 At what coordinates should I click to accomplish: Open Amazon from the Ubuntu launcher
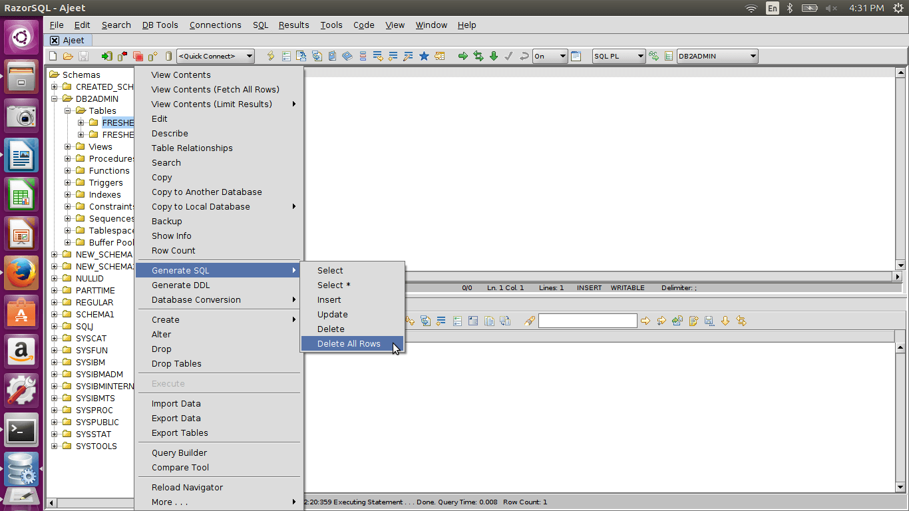(x=21, y=351)
